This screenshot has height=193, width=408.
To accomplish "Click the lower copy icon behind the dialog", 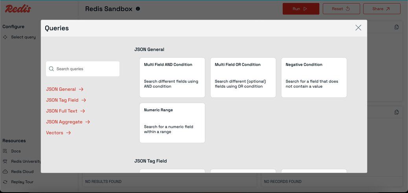I will (397, 112).
